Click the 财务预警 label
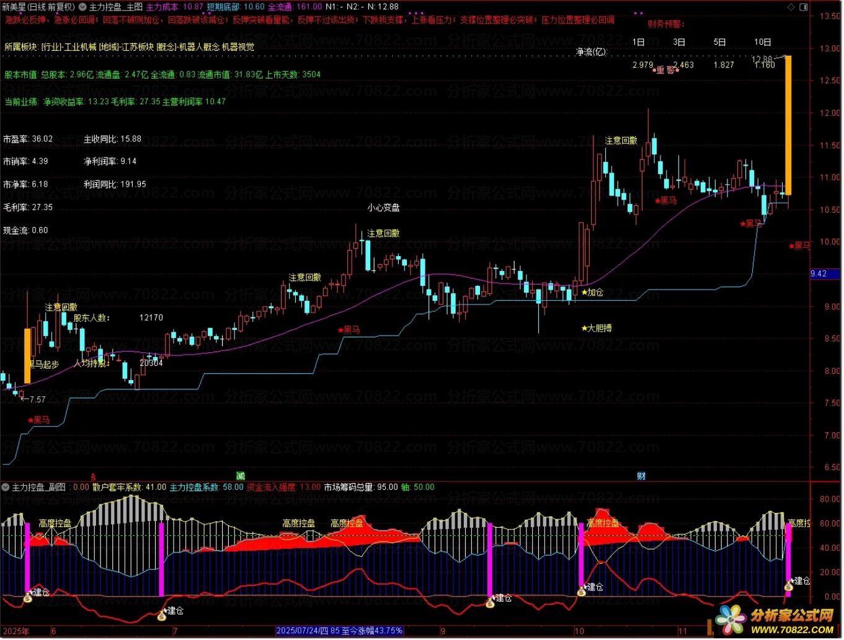Screen dimensions: 844x640 666,24
